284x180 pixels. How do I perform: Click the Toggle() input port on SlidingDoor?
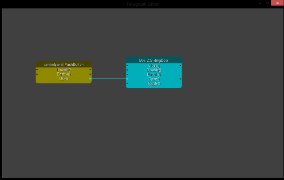[x=127, y=84]
